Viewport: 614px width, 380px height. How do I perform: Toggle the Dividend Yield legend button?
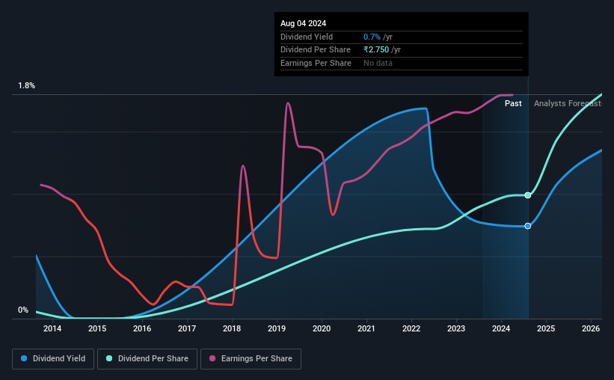(53, 359)
